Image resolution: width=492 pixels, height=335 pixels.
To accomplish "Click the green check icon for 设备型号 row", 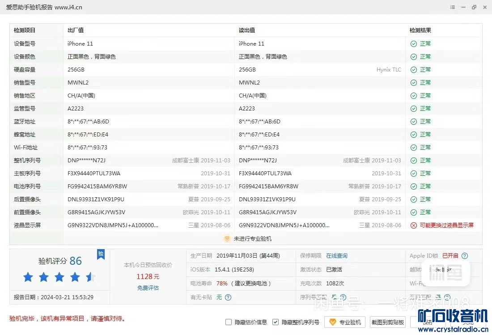I will click(x=414, y=44).
